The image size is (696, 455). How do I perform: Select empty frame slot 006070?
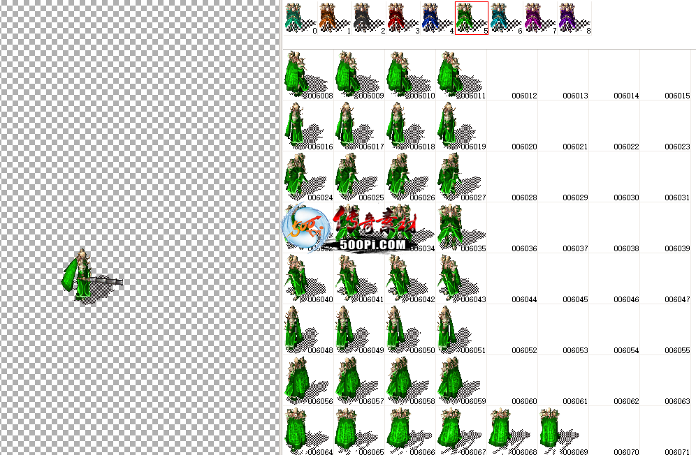pos(614,431)
